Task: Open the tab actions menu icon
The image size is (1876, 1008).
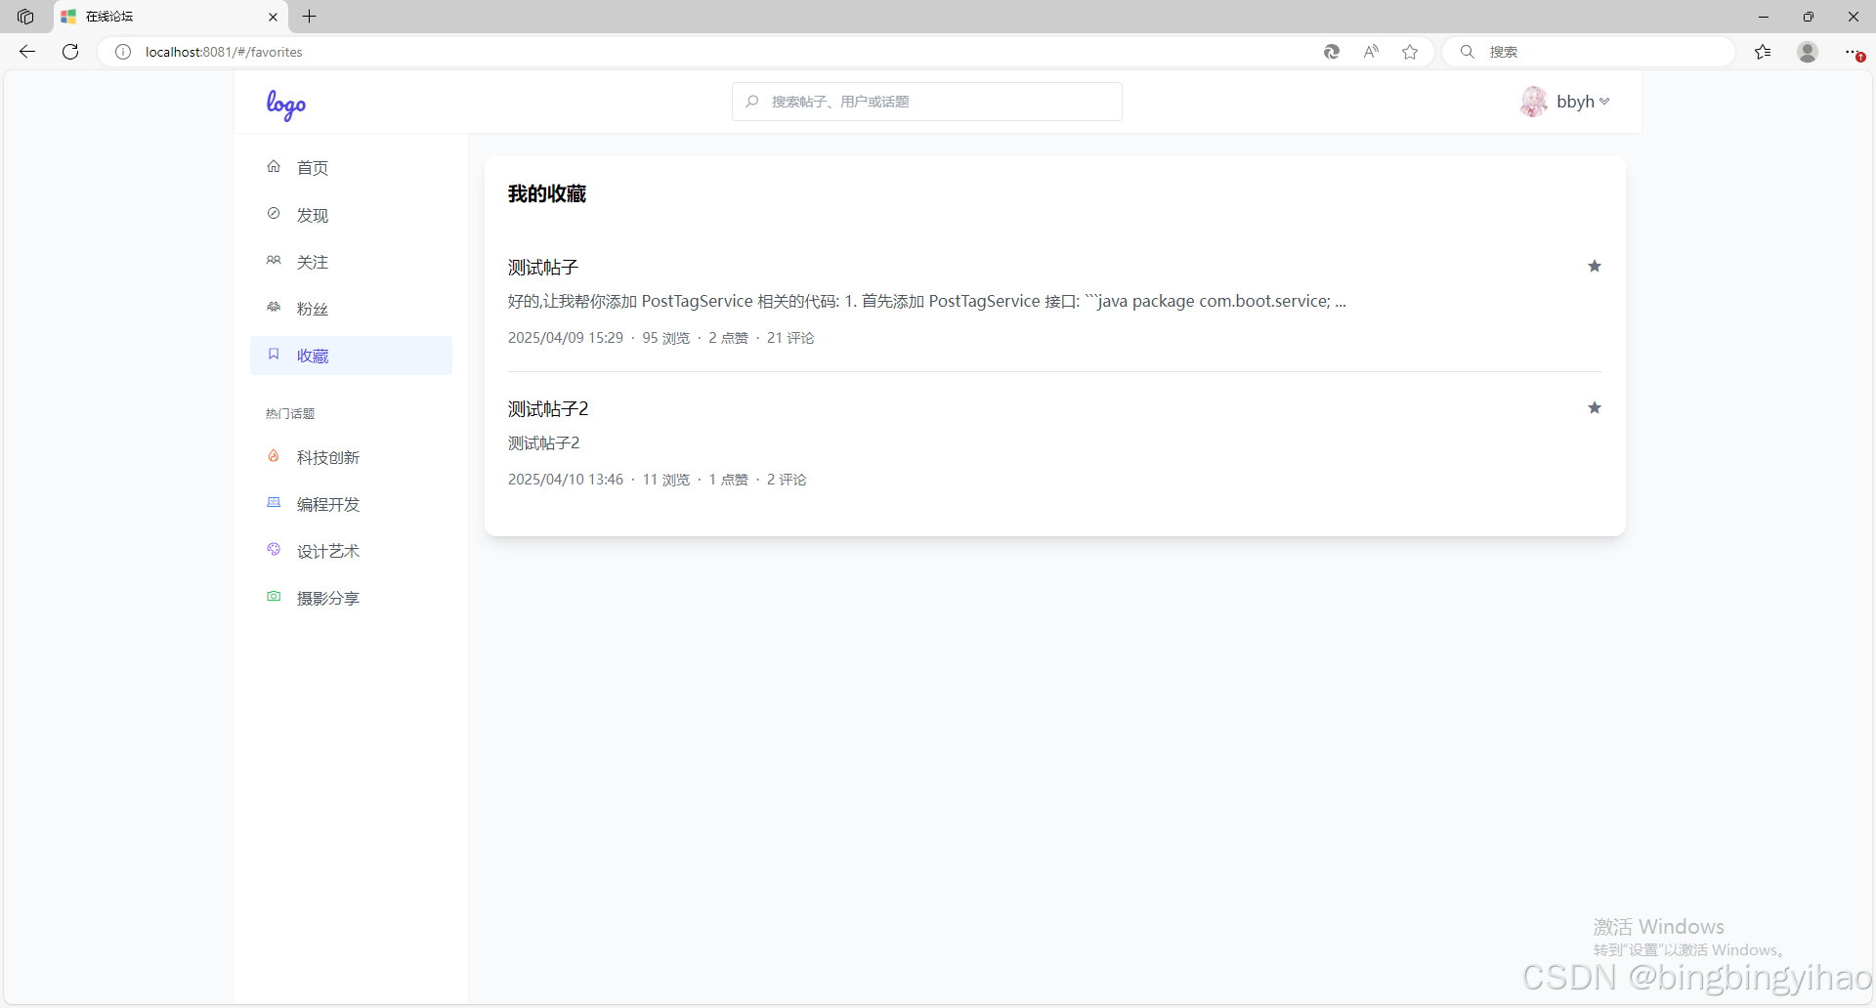Action: 25,17
